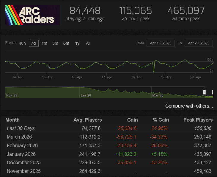Click the % Gain column header
This screenshot has height=177, width=217.
161,120
